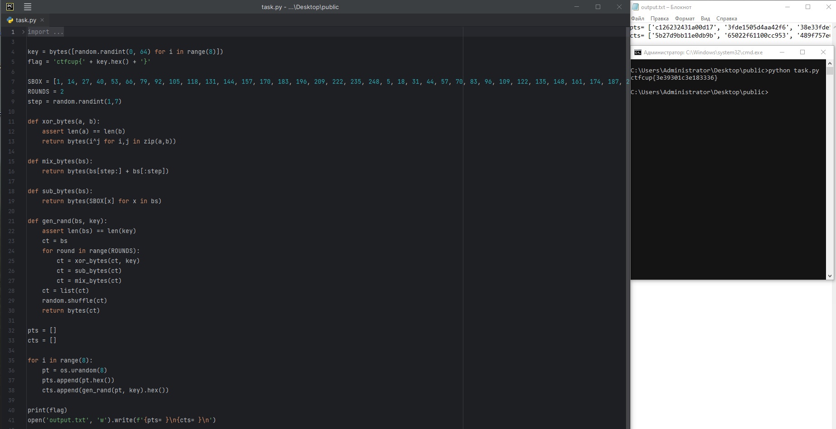Click the 'random.shuffle(ct)' line
The height and width of the screenshot is (429, 836).
coord(74,300)
